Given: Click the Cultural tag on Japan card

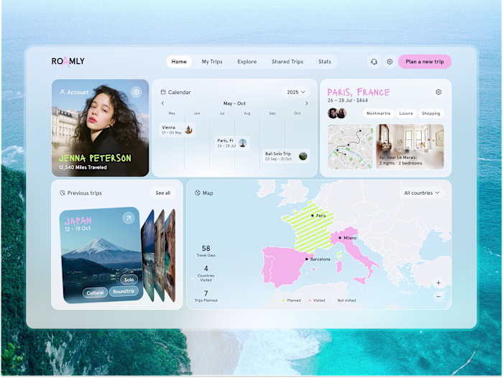Looking at the screenshot, I should [x=95, y=292].
